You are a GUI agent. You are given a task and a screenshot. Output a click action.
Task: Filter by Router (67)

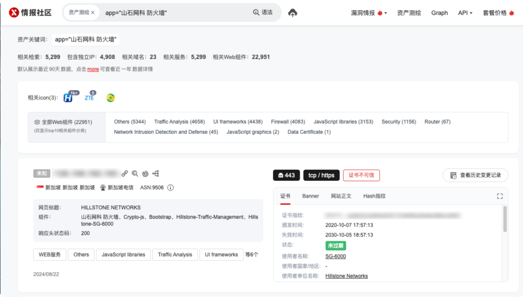[x=438, y=122]
